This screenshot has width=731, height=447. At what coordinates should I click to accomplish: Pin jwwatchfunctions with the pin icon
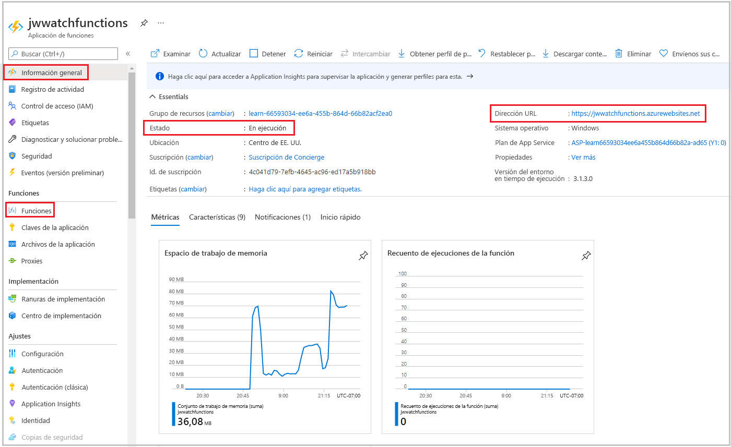tap(144, 23)
